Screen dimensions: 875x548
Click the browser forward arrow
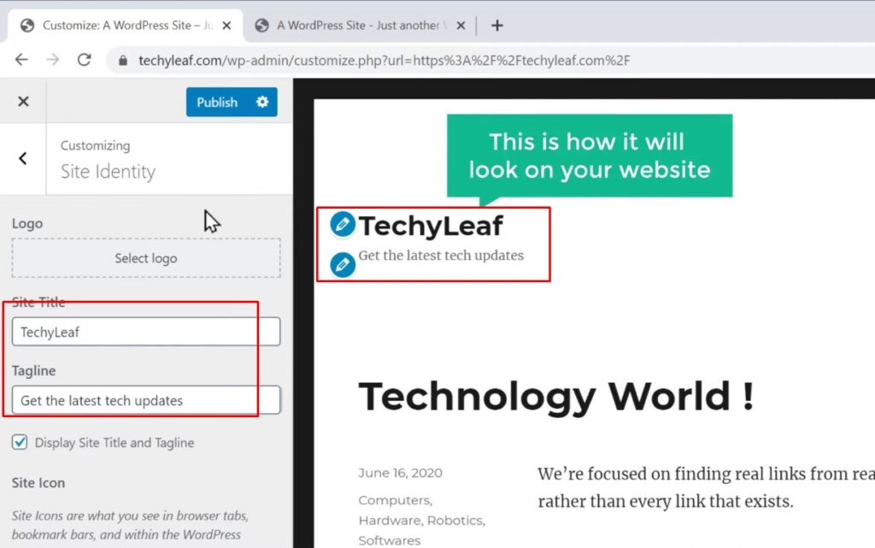(x=53, y=60)
